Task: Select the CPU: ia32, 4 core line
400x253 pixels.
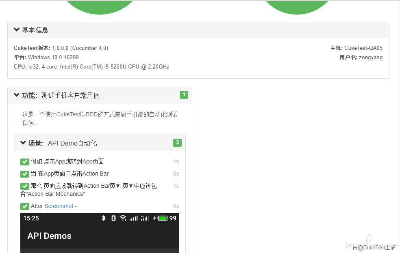Action: tap(91, 66)
